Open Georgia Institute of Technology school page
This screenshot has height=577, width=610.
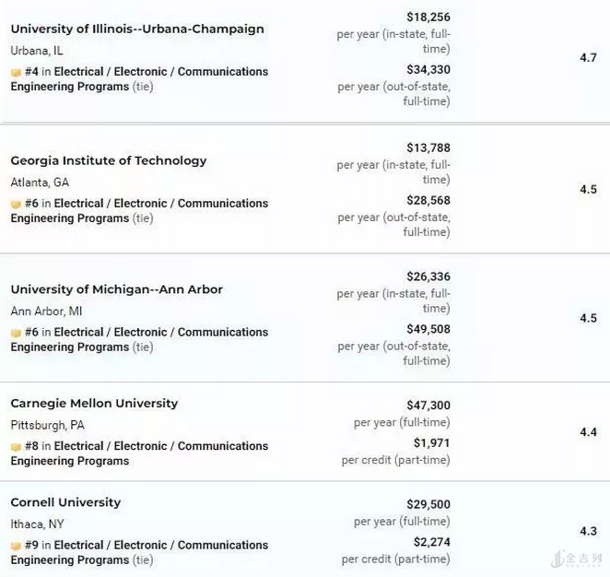[x=109, y=160]
